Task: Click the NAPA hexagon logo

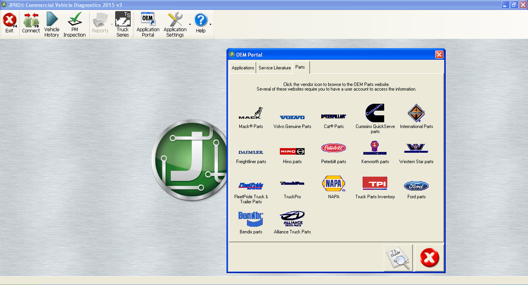Action: (333, 183)
